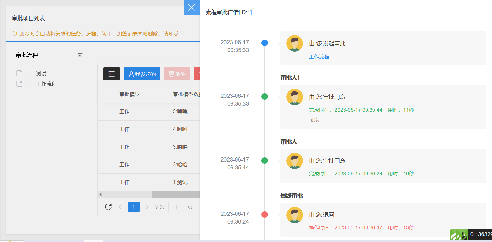The height and width of the screenshot is (242, 492).
Task: Click the document icon next to 工作流程
Action: (19, 83)
